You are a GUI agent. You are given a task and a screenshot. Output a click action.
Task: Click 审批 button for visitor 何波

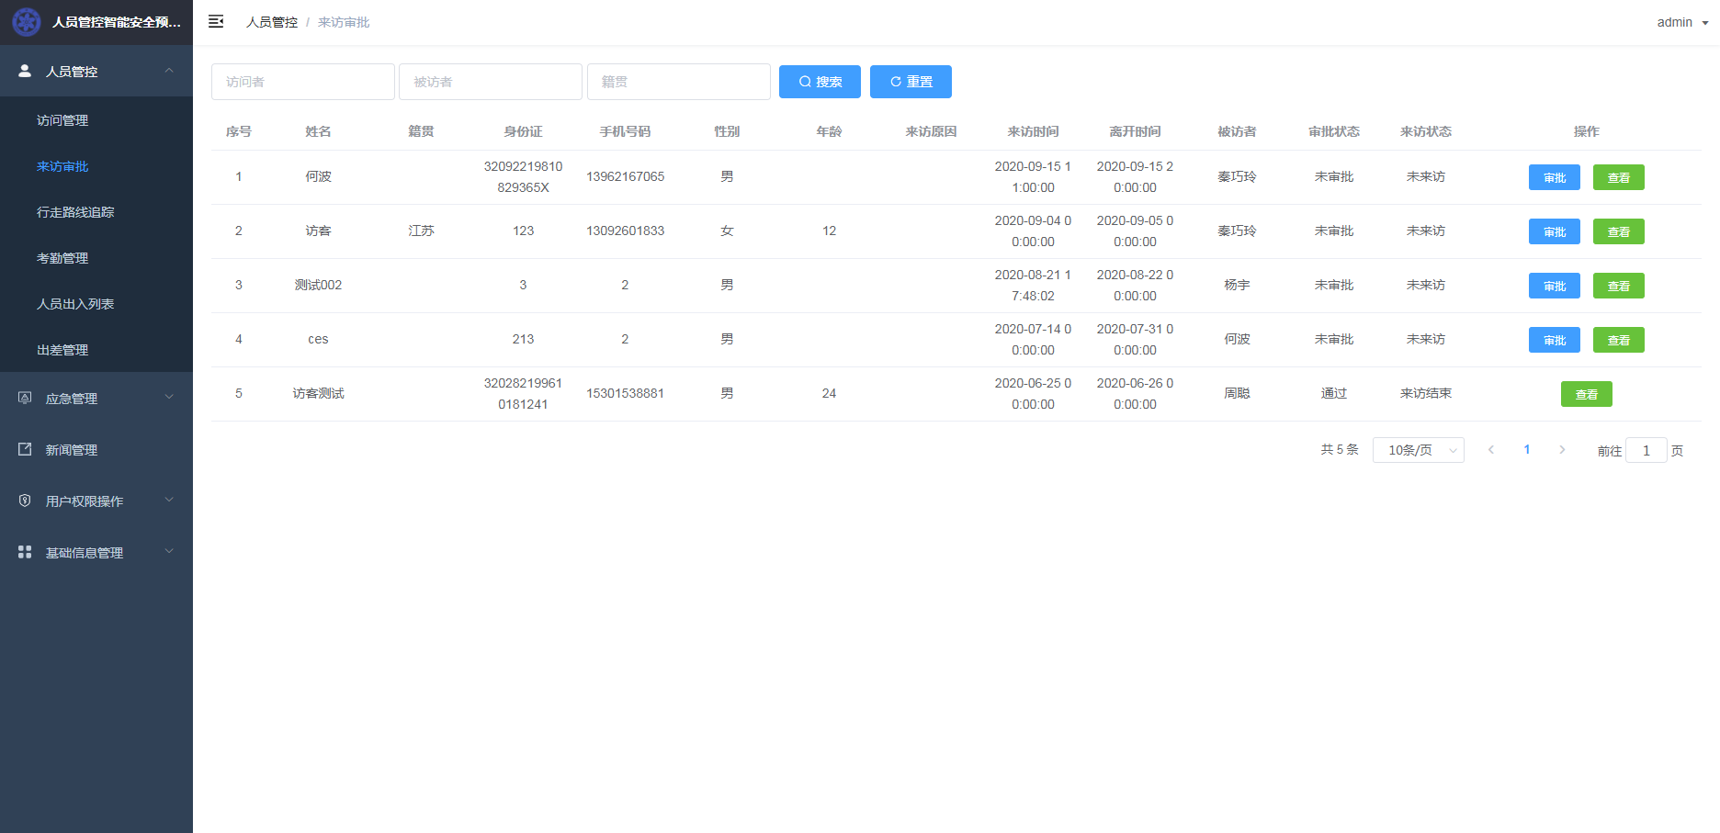(1554, 177)
